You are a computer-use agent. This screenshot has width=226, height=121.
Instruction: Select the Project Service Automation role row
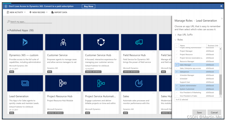(x=197, y=58)
